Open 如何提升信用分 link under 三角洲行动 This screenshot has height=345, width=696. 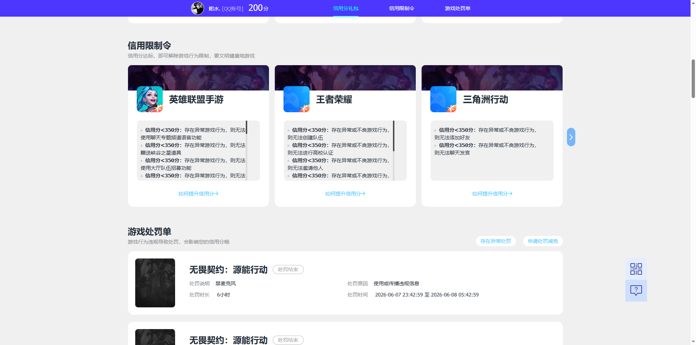click(x=492, y=194)
